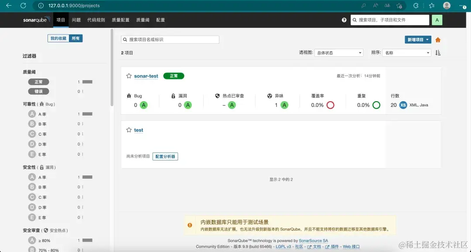Open the 总体状态 perspective dropdown
The image size is (471, 252).
338,52
